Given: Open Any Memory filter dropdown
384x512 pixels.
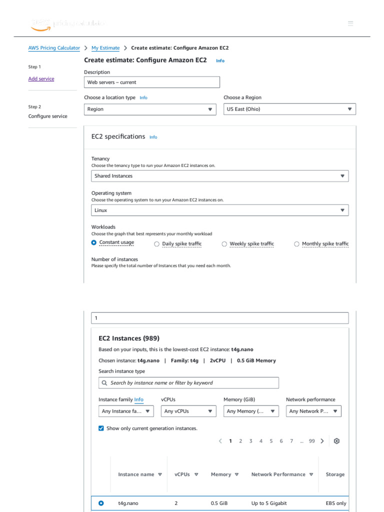Looking at the screenshot, I should (251, 411).
